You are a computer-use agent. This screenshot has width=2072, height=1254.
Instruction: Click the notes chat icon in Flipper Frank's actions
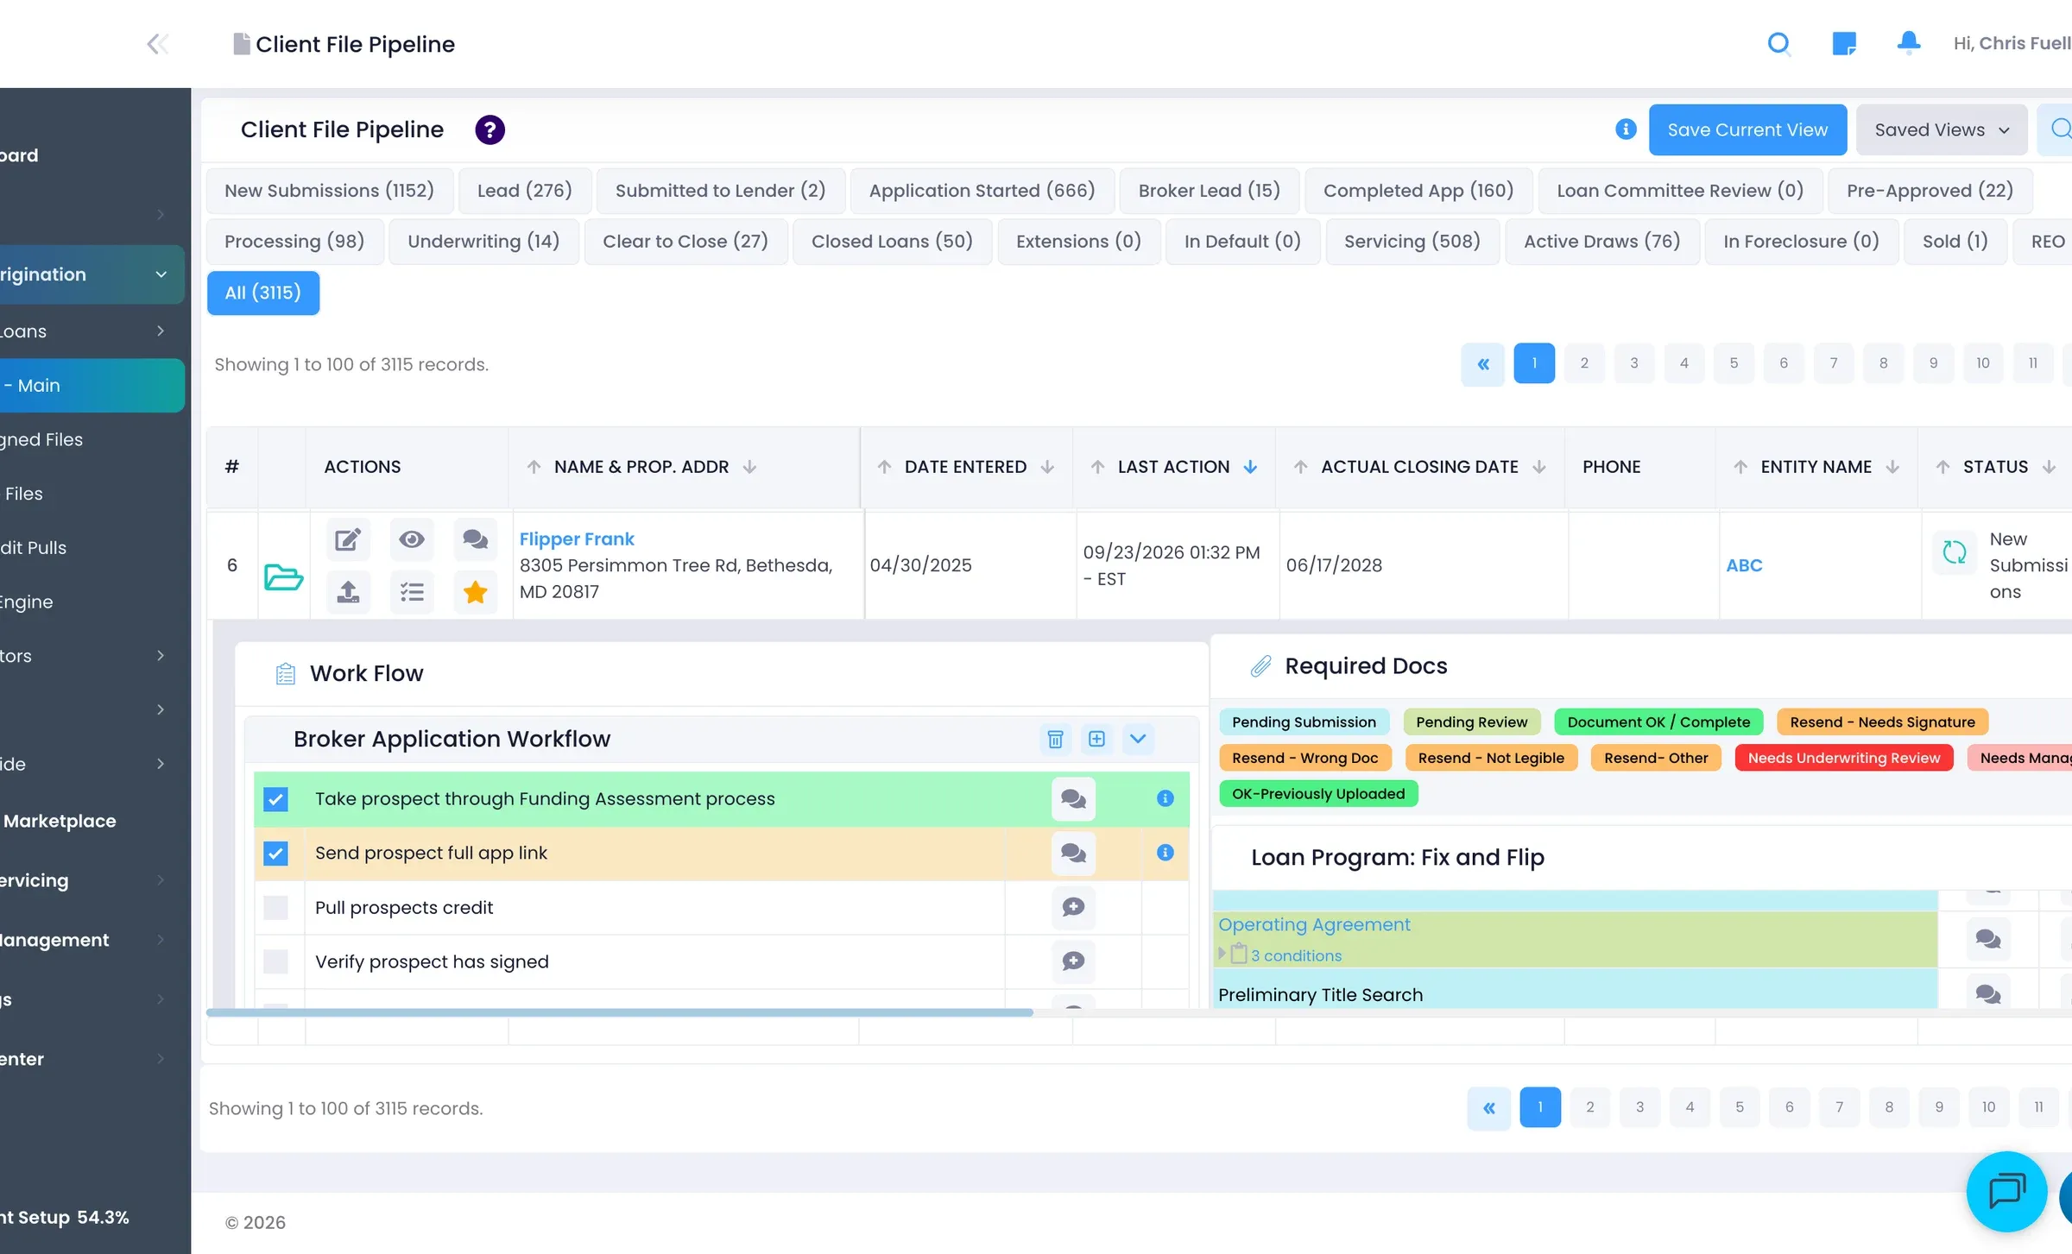click(475, 540)
